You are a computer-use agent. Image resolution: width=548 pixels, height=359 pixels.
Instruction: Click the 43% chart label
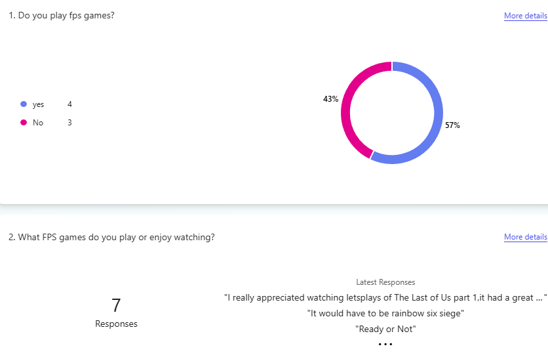coord(330,99)
